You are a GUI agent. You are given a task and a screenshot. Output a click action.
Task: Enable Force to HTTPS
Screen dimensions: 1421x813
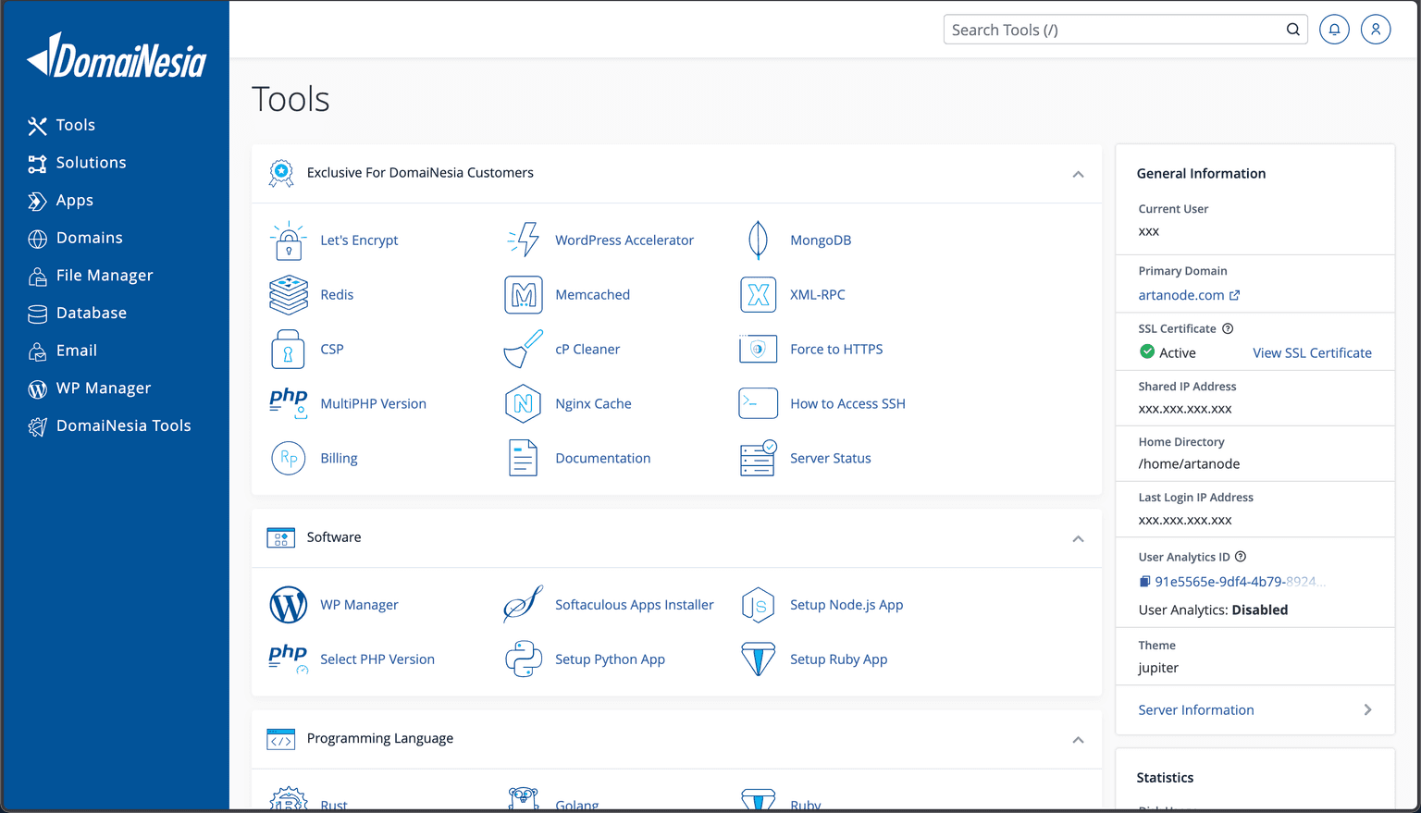point(835,349)
